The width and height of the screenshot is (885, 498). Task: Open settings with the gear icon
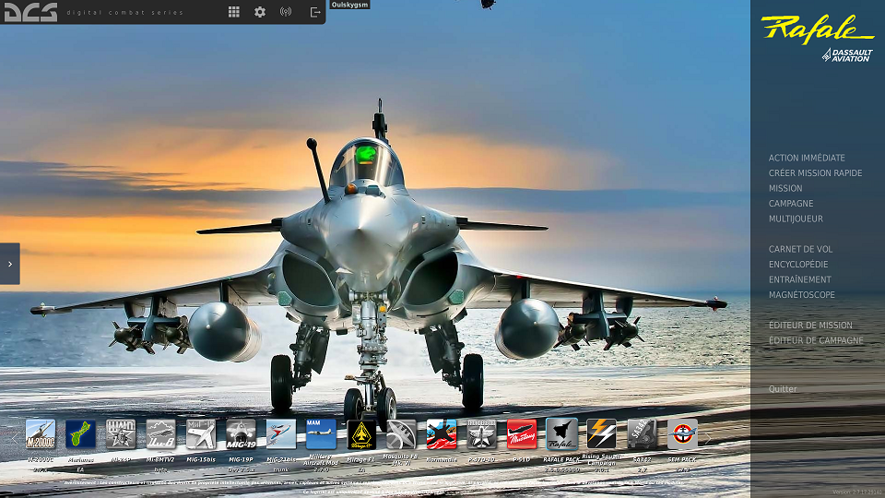pyautogui.click(x=260, y=12)
